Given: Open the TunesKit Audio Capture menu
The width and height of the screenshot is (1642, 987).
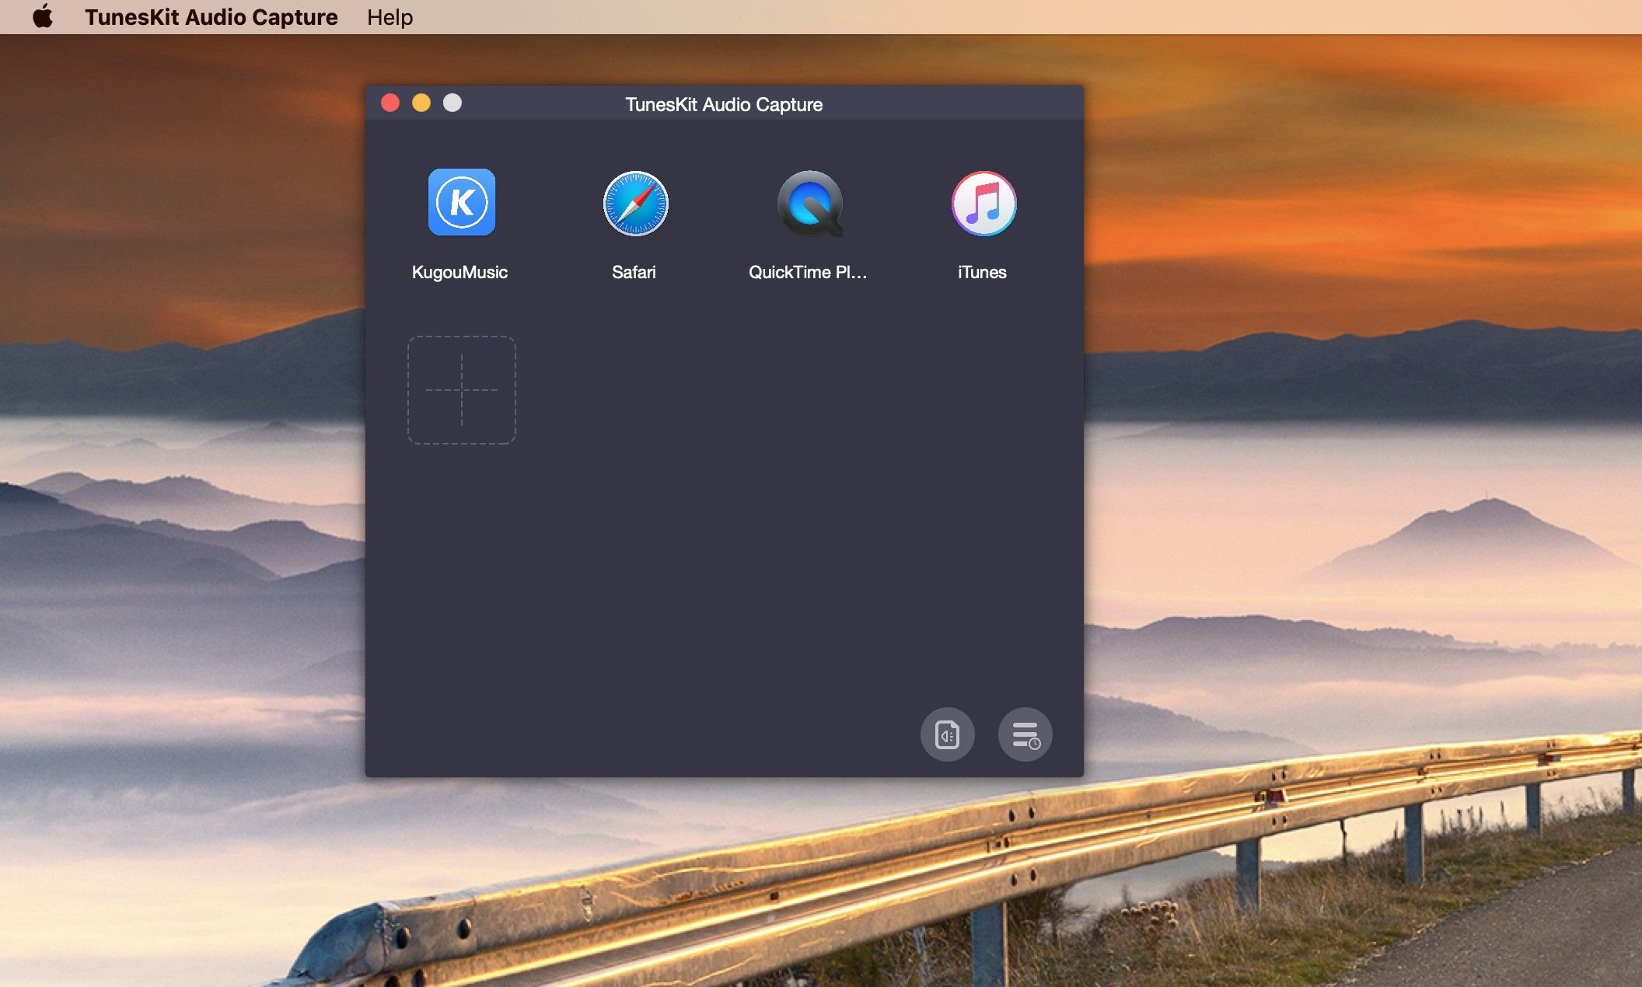Looking at the screenshot, I should pyautogui.click(x=211, y=17).
